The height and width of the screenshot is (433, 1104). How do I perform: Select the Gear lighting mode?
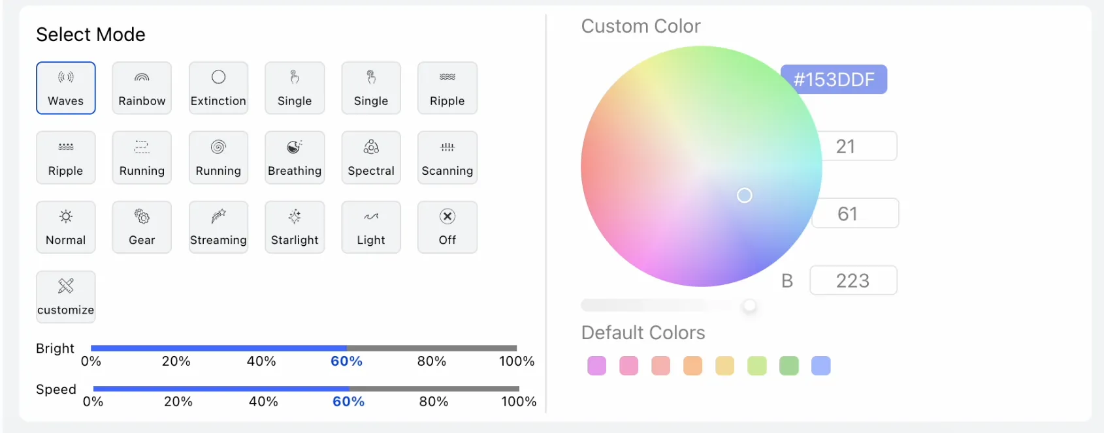click(x=142, y=227)
